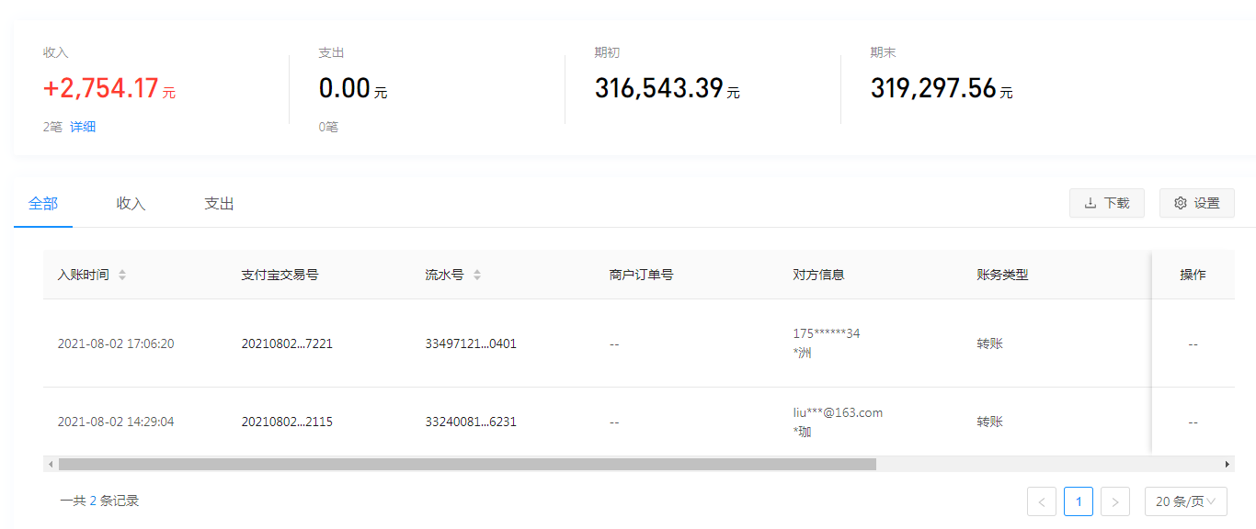Screen dimensions: 1256x529
Task: Click the 对方信息 column header
Action: click(x=818, y=275)
